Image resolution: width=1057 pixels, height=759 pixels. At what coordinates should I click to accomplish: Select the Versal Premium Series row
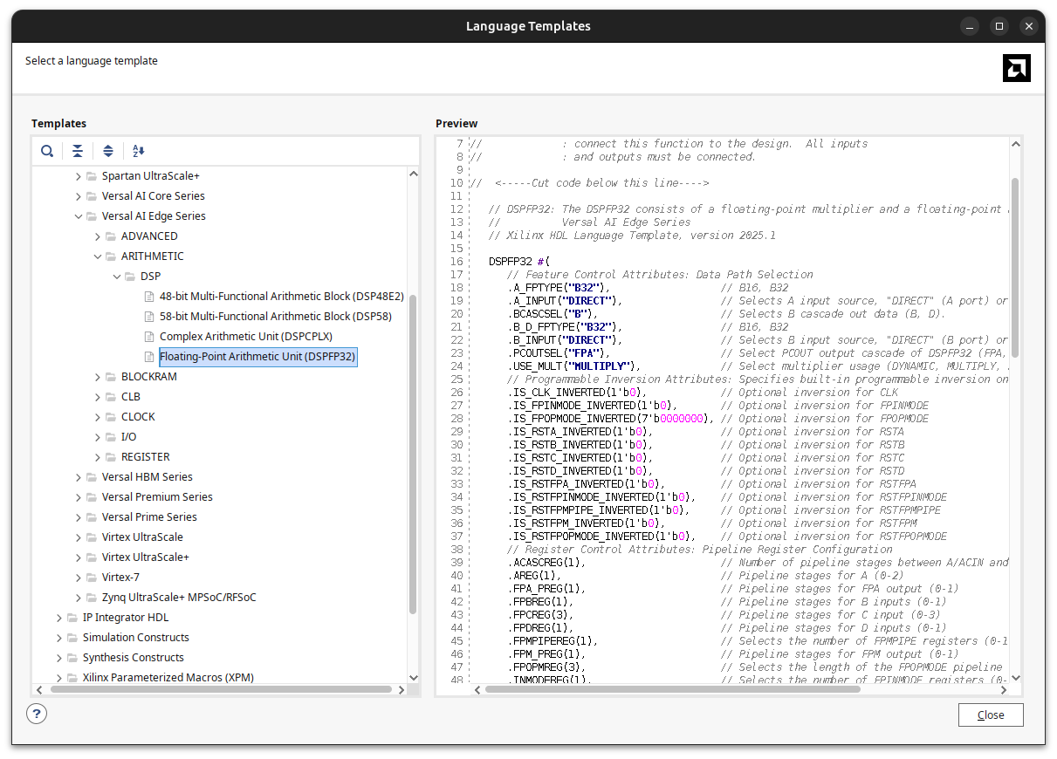157,497
